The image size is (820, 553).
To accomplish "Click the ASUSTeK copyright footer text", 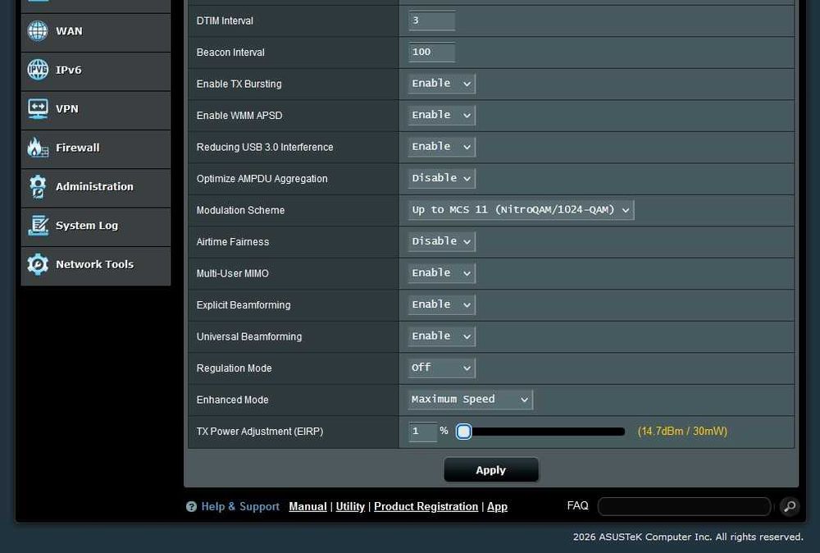I will [x=688, y=537].
